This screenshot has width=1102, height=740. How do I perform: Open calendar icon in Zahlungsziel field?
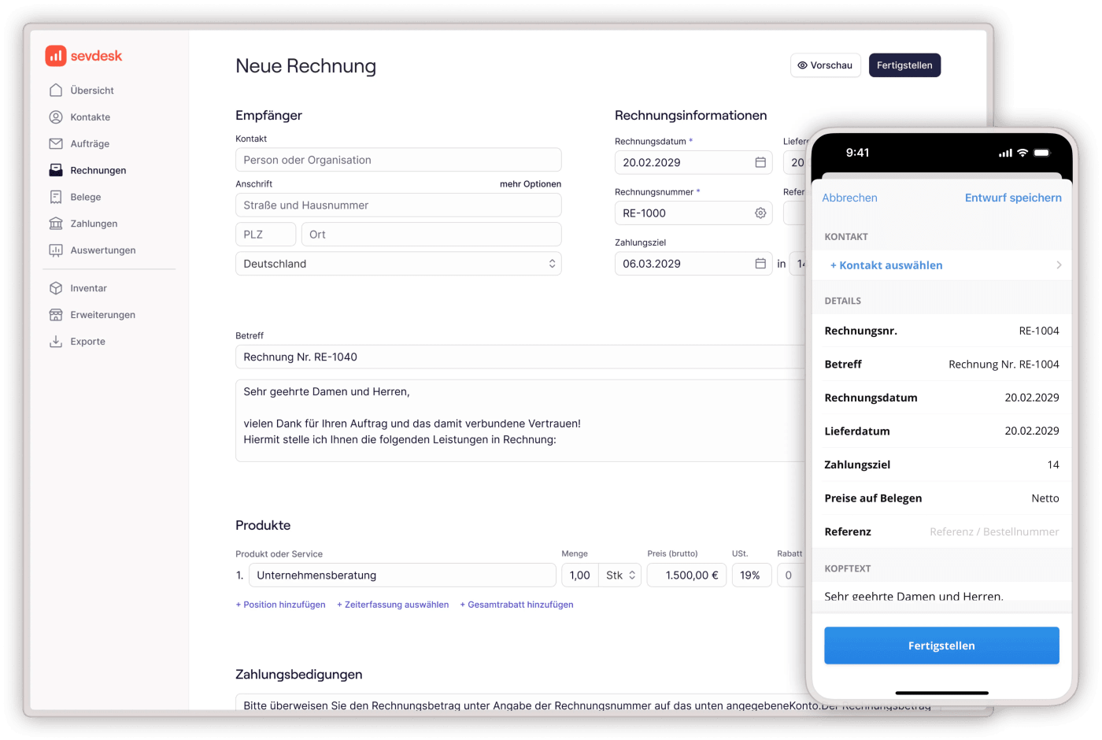760,264
